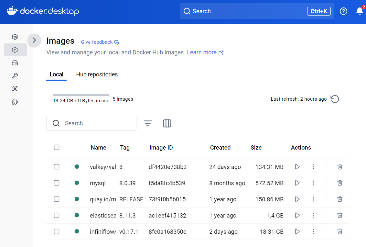Run the mysql image
366x247 pixels.
point(297,183)
